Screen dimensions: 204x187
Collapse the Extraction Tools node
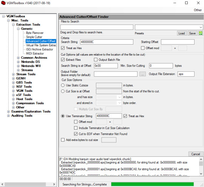pos(13,25)
